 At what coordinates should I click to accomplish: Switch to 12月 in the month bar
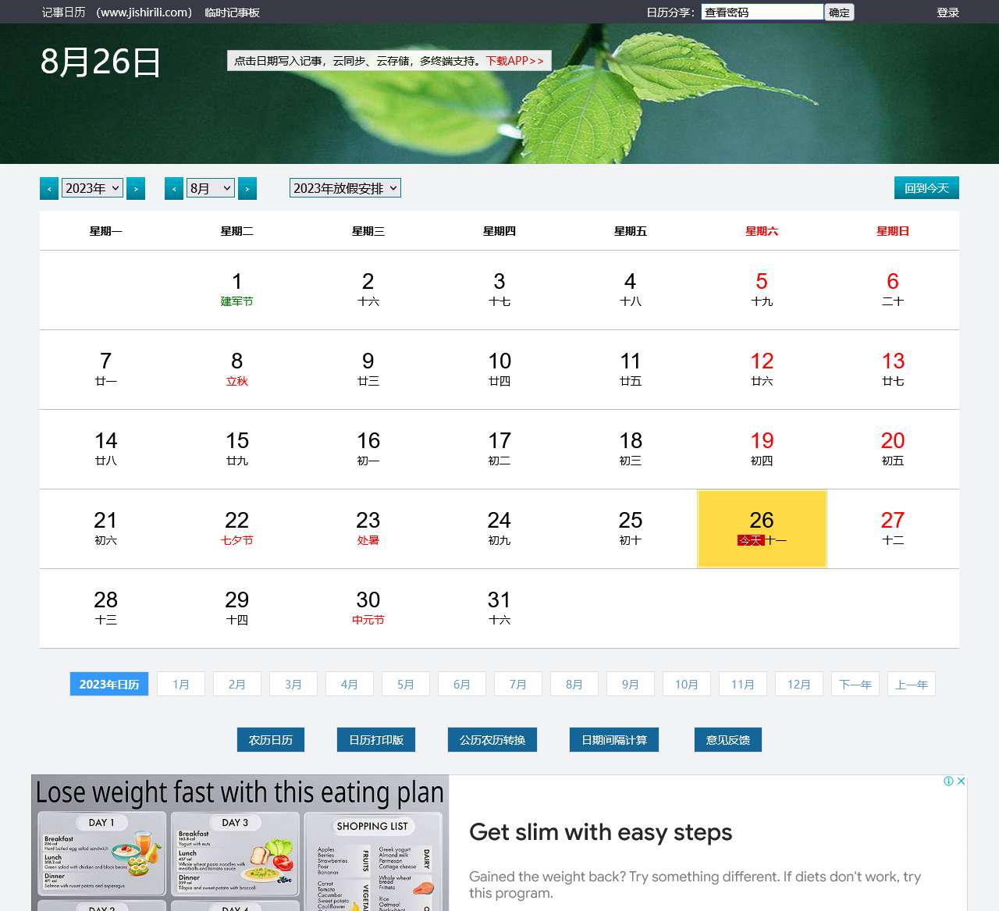tap(799, 684)
